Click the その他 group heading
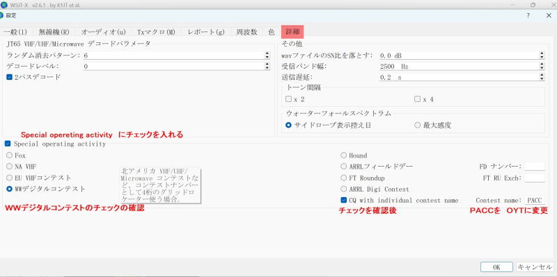This screenshot has width=557, height=277. point(291,44)
